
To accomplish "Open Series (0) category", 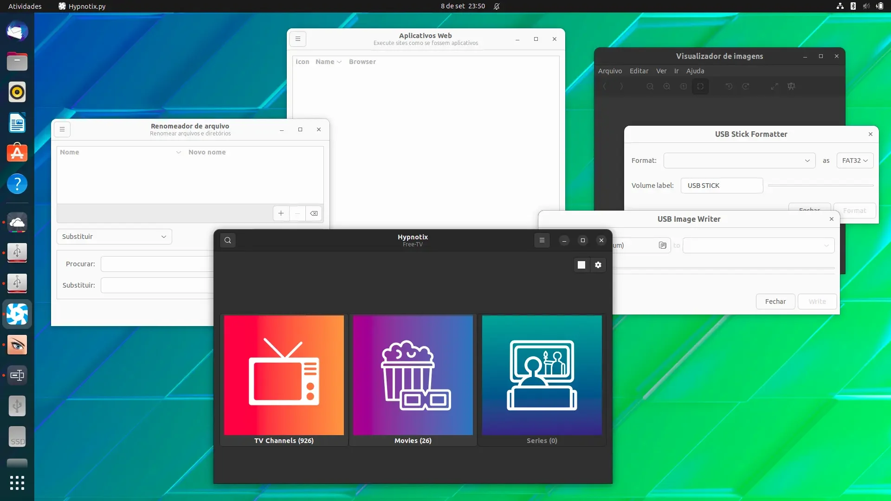I will tap(542, 380).
